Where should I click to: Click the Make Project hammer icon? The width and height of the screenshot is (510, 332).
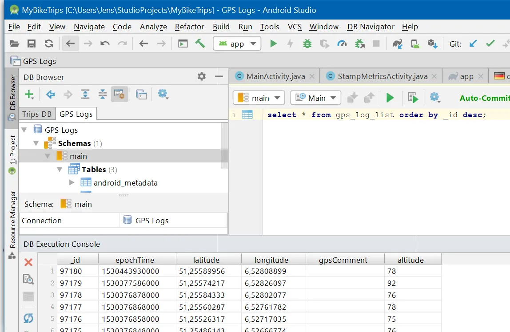[x=200, y=43]
